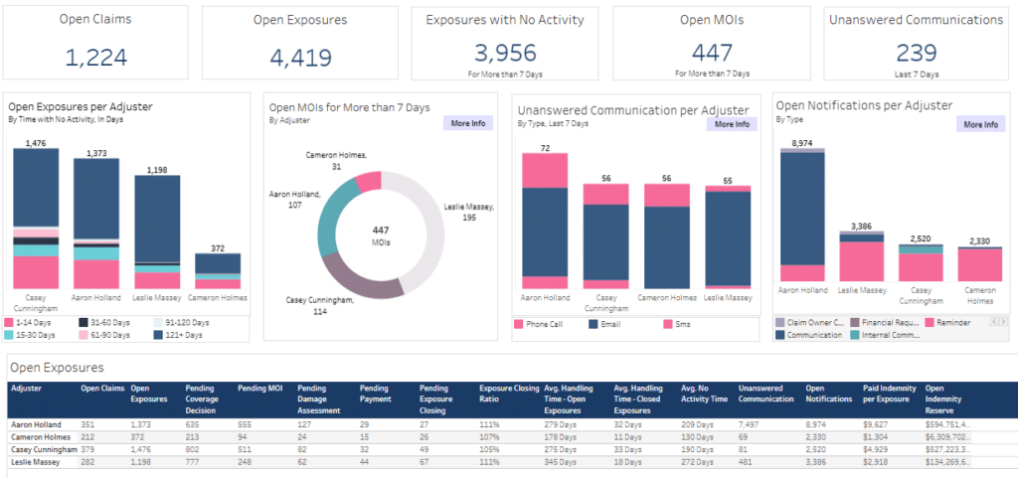Select the Cameron Holmes table row name
Image resolution: width=1018 pixels, height=478 pixels.
(x=39, y=436)
